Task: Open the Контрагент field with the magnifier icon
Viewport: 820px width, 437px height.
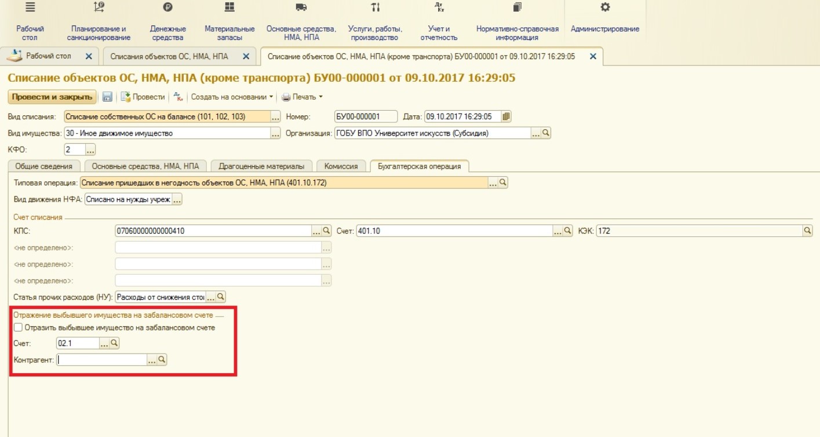Action: click(x=162, y=360)
